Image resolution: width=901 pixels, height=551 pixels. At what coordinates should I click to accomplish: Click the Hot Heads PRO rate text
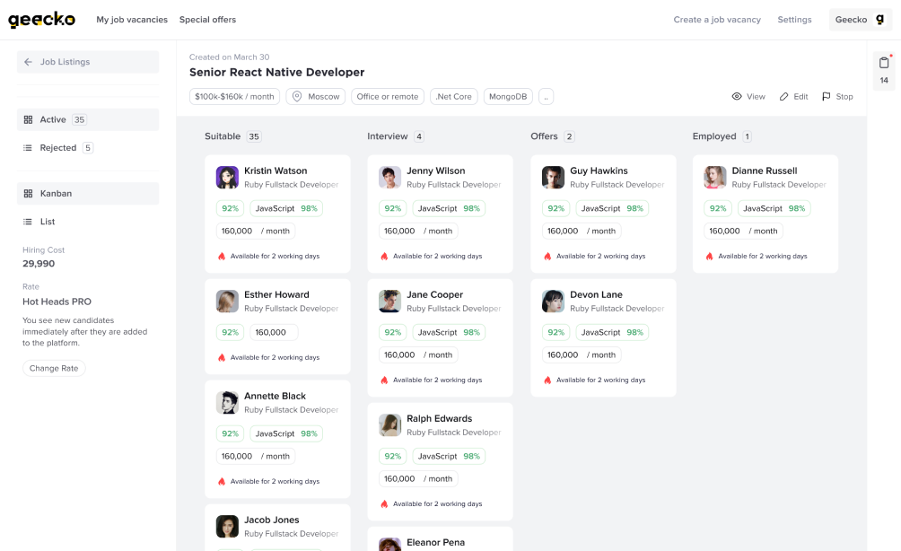(x=57, y=302)
